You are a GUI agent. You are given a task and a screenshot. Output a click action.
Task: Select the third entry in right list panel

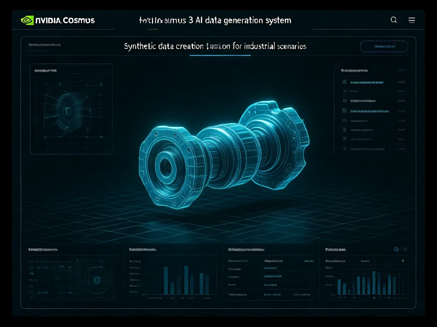click(x=363, y=101)
